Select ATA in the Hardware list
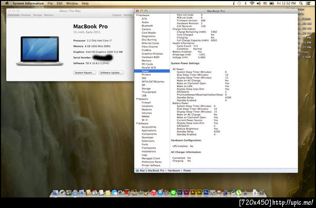The height and width of the screenshot is (208, 316). point(144,18)
